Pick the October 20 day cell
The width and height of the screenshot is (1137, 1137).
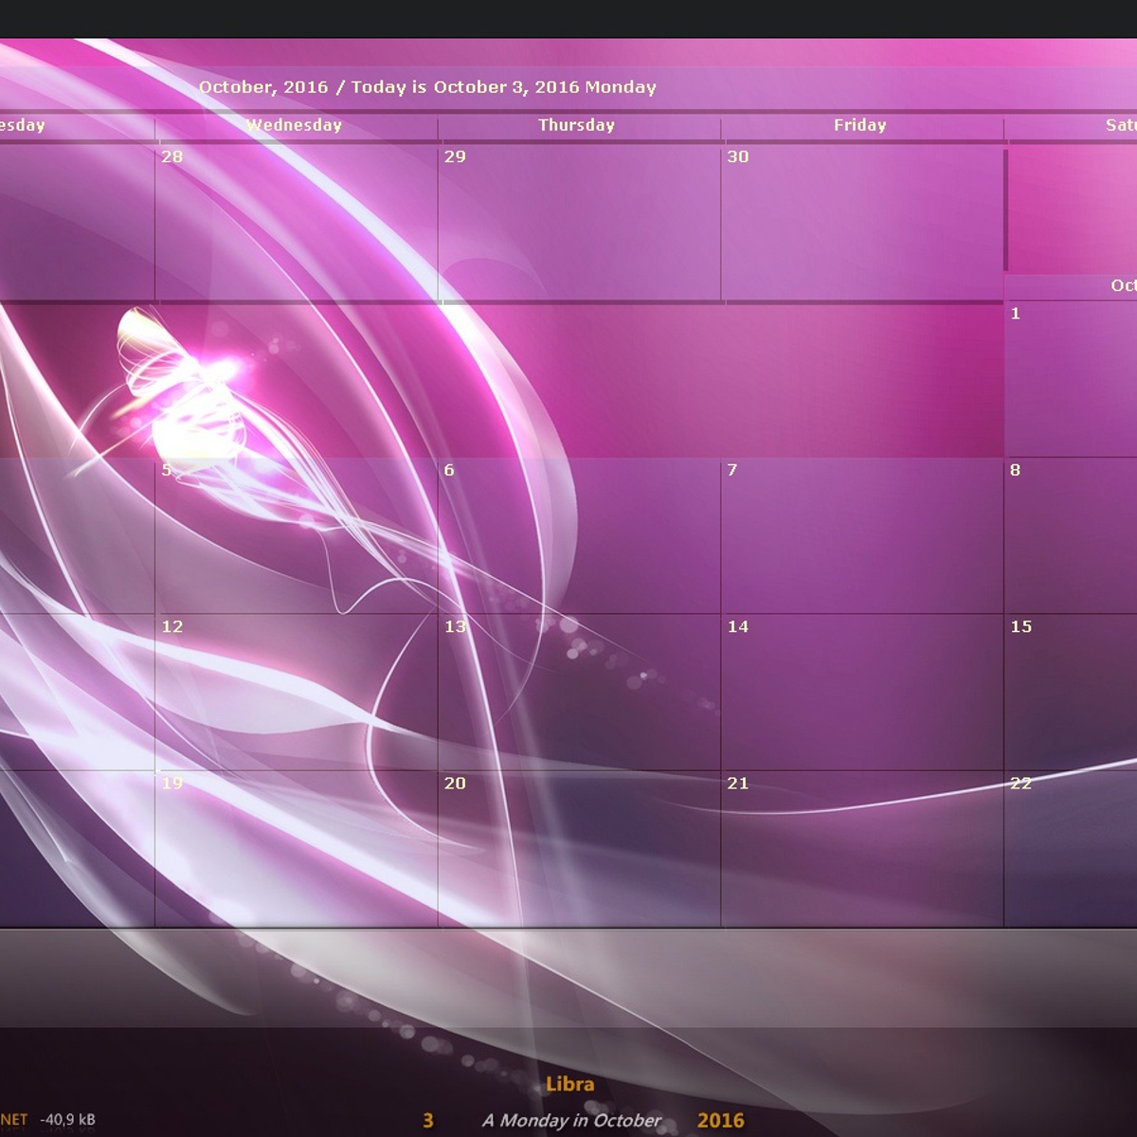(x=578, y=848)
